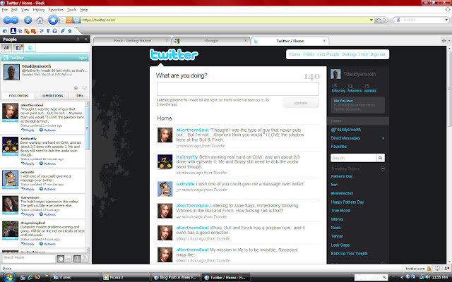Open the Find People link
The image size is (452, 282).
pos(328,54)
